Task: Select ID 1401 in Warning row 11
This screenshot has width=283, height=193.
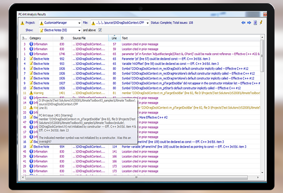Action: pos(62,93)
